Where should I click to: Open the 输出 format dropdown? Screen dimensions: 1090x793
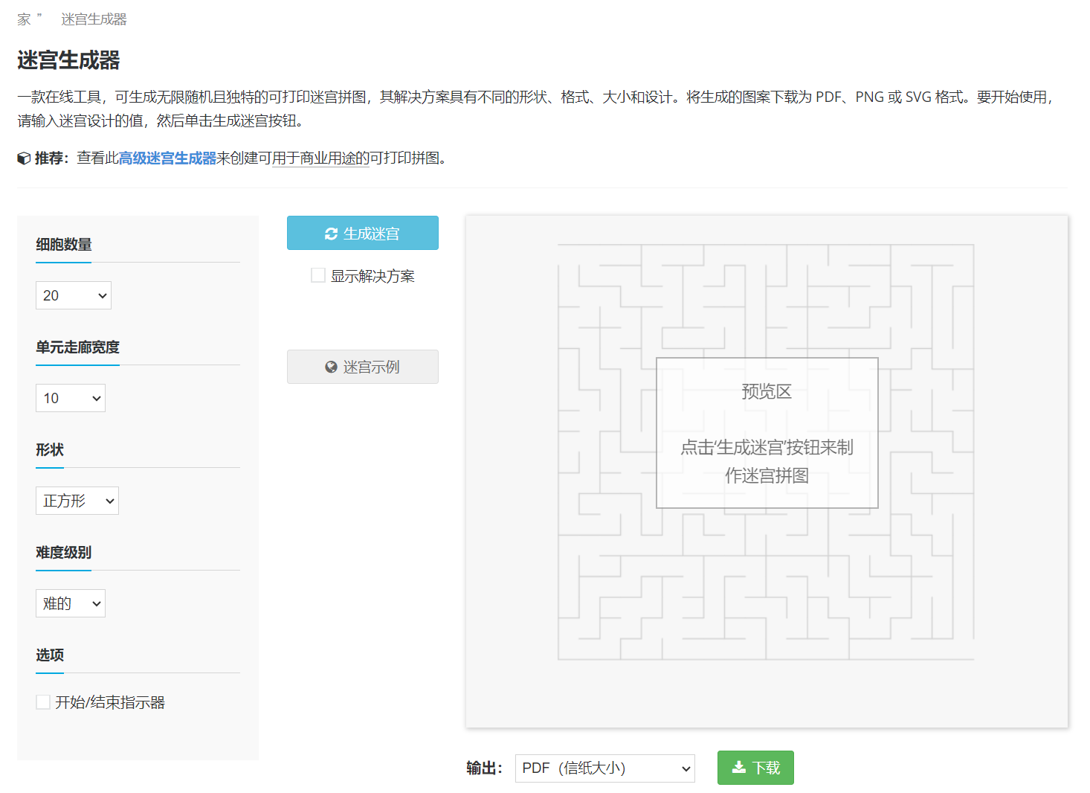click(604, 768)
